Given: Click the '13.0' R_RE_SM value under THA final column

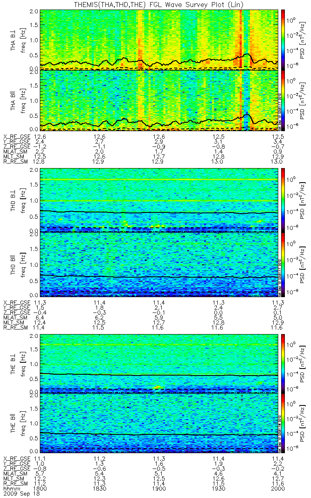Looking at the screenshot, I should tap(277, 162).
